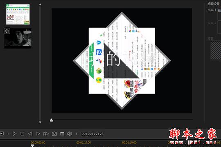Click the play-in-box icon at far left of transport bar
The width and height of the screenshot is (221, 147).
2,134
